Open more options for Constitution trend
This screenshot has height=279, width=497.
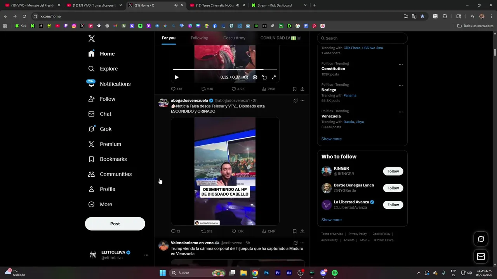point(401,64)
